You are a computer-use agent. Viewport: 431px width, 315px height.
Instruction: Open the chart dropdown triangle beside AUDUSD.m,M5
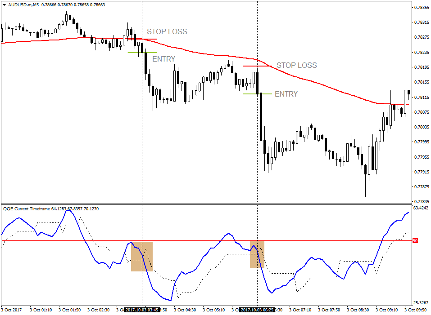[x=5, y=4]
